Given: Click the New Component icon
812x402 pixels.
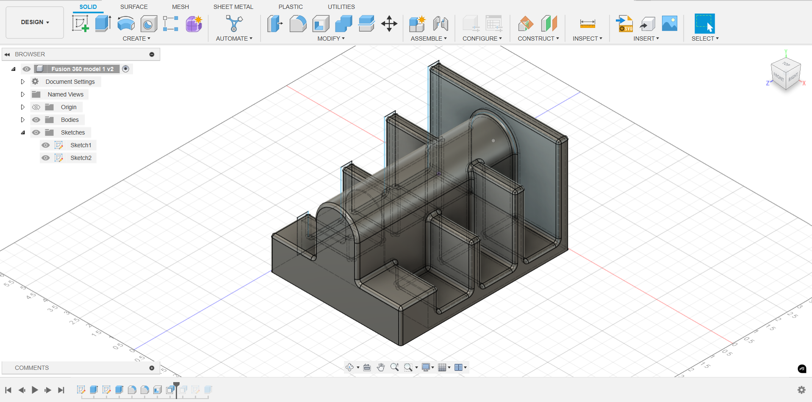Looking at the screenshot, I should pyautogui.click(x=417, y=24).
